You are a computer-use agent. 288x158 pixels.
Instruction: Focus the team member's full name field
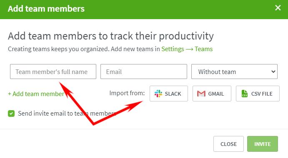[53, 72]
